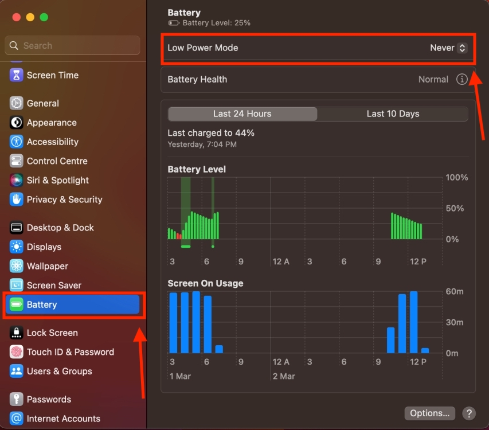
Task: Open the Displays settings icon
Action: click(x=17, y=247)
